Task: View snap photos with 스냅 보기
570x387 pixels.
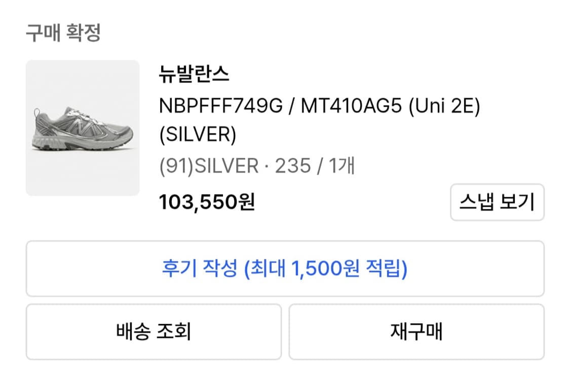Action: [497, 202]
